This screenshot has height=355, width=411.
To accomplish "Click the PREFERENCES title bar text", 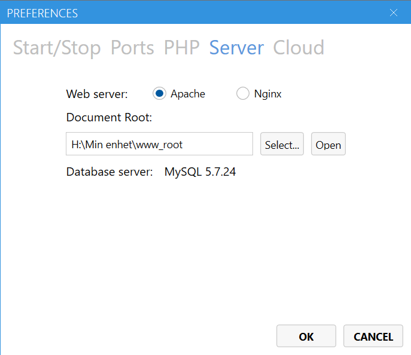I will (x=42, y=13).
